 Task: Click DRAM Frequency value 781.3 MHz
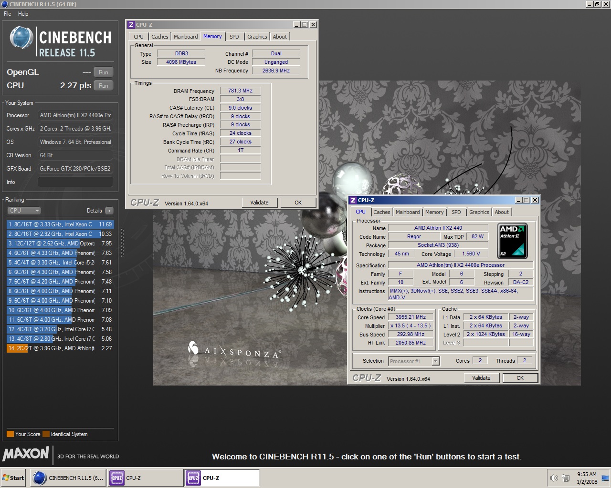coord(240,91)
